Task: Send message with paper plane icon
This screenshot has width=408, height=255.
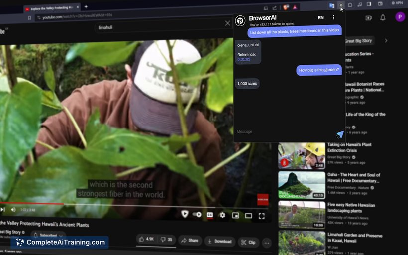Action: coord(339,134)
